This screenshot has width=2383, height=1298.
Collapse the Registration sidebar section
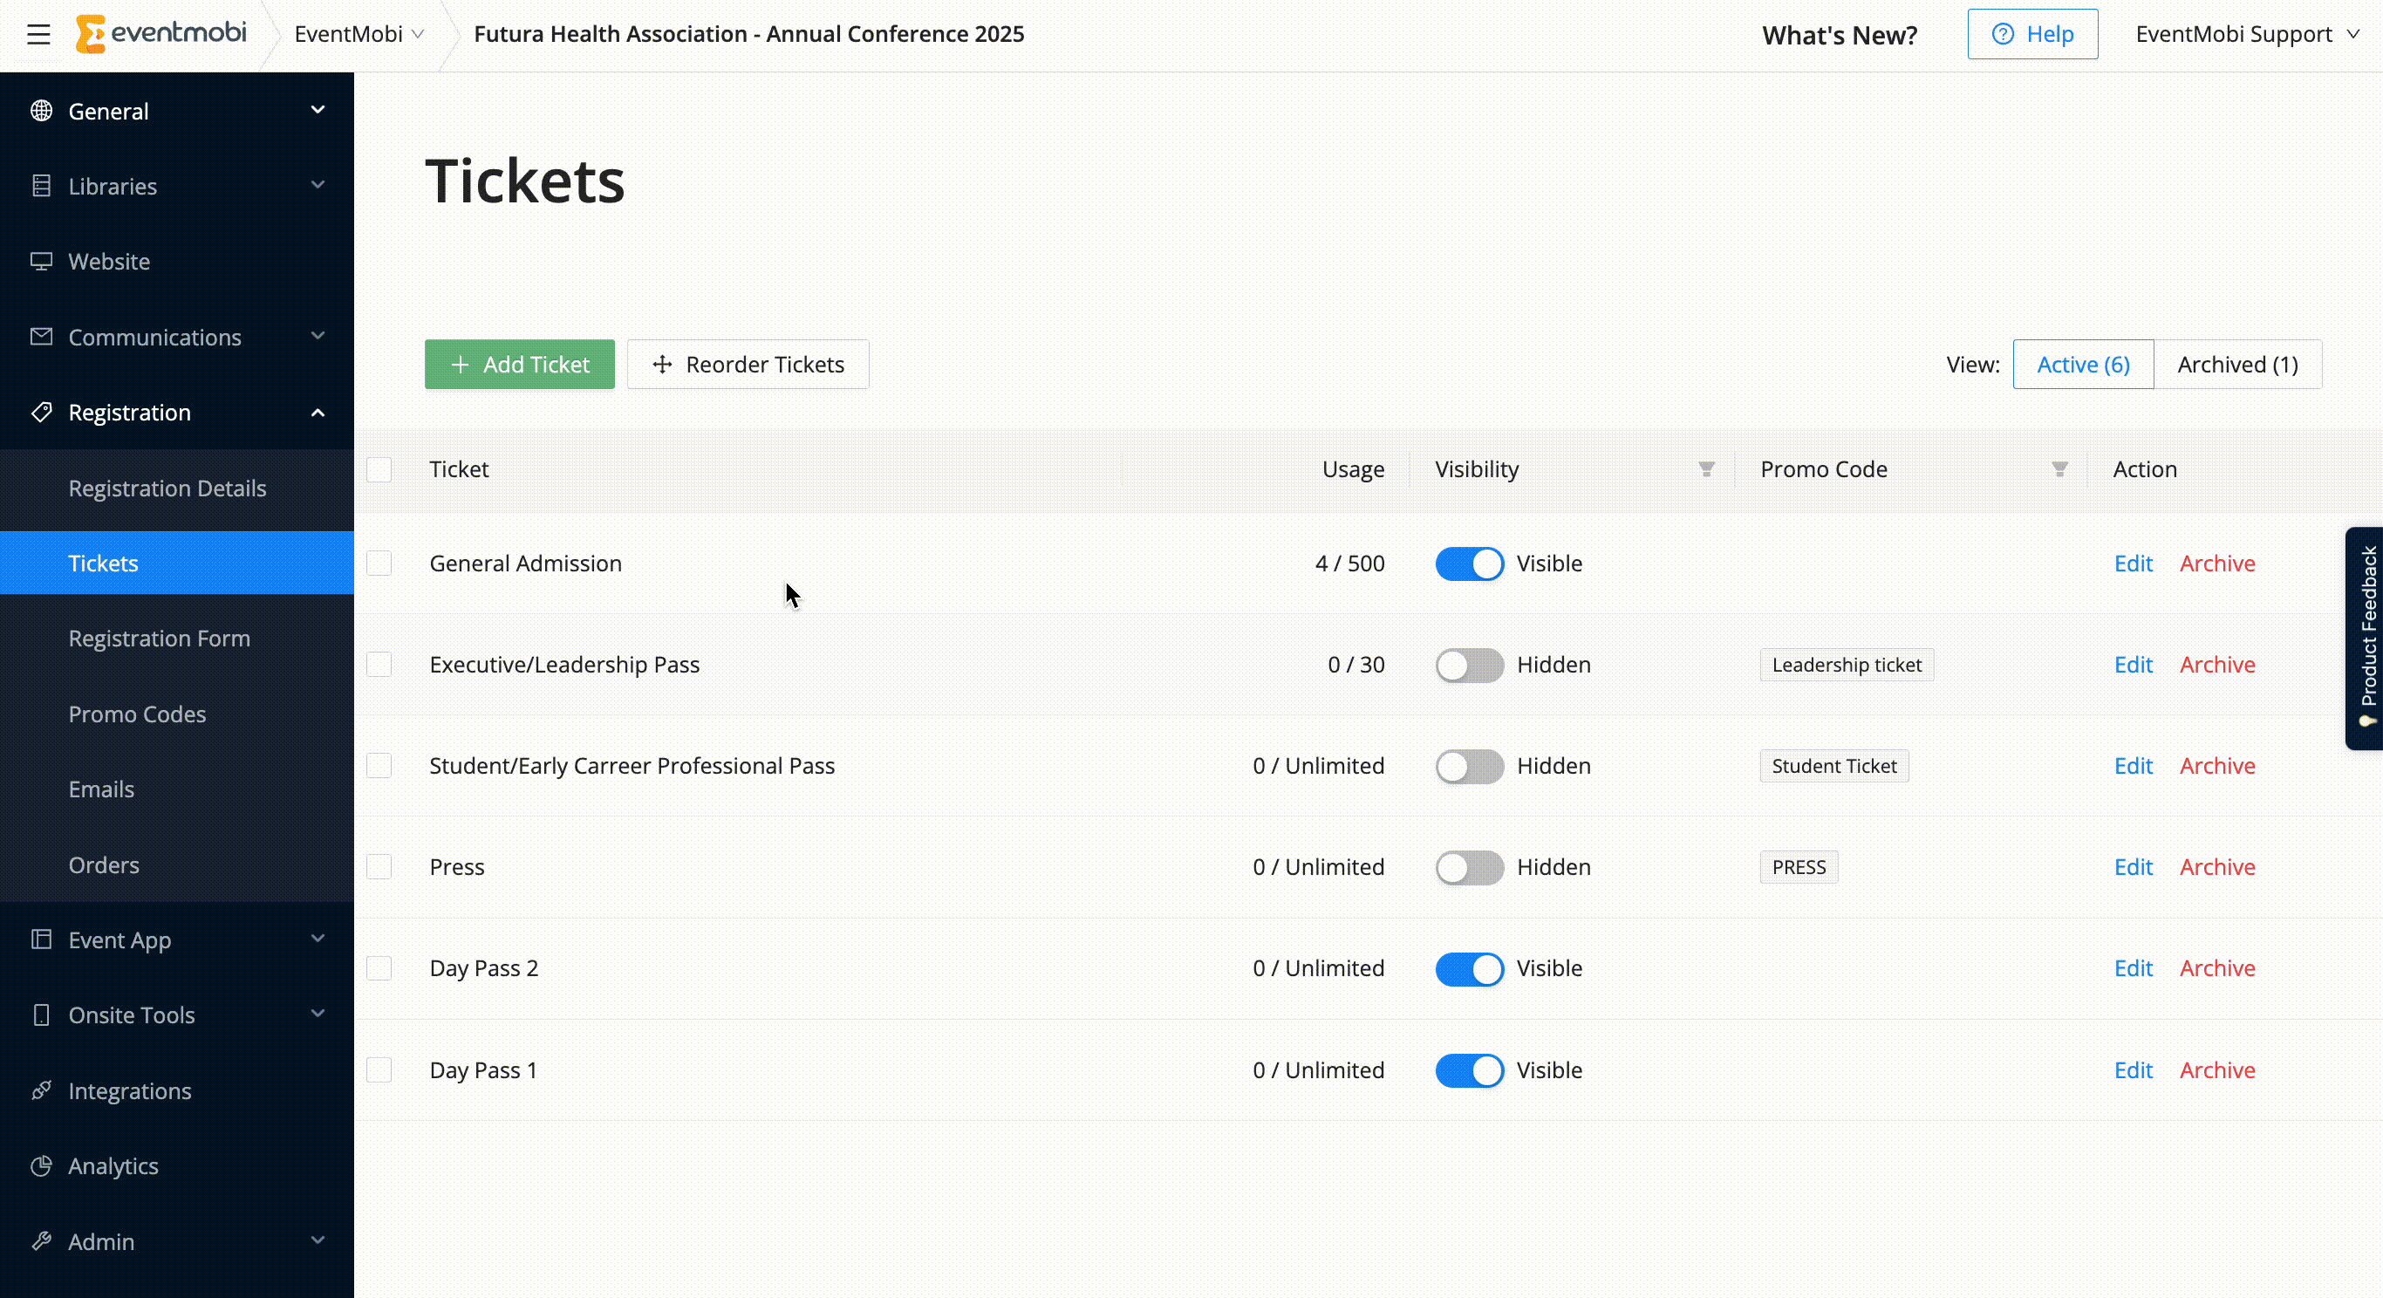tap(318, 413)
